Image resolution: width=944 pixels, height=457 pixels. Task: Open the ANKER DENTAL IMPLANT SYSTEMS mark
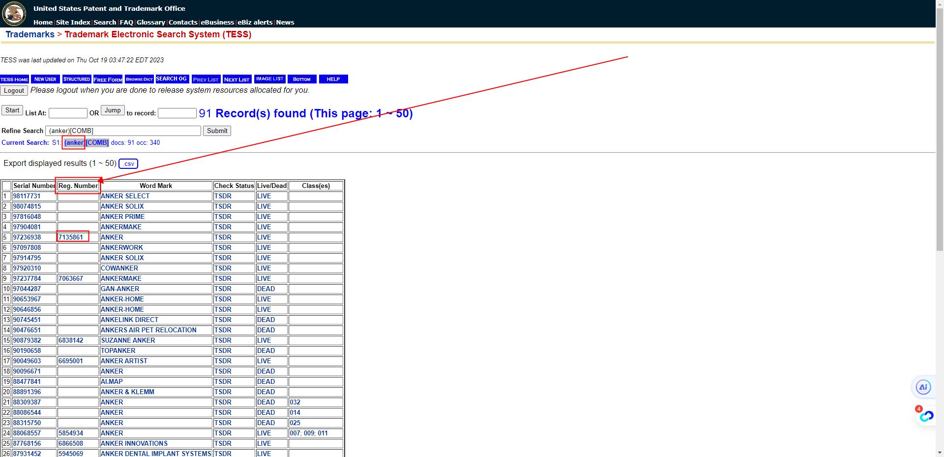click(156, 454)
